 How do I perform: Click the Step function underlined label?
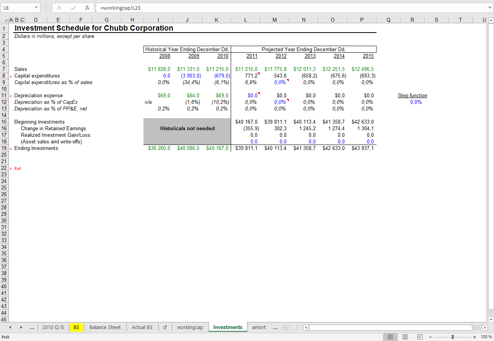point(412,95)
